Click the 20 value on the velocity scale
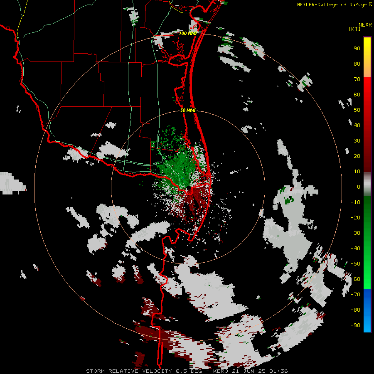This screenshot has width=374, height=374. tap(357, 156)
